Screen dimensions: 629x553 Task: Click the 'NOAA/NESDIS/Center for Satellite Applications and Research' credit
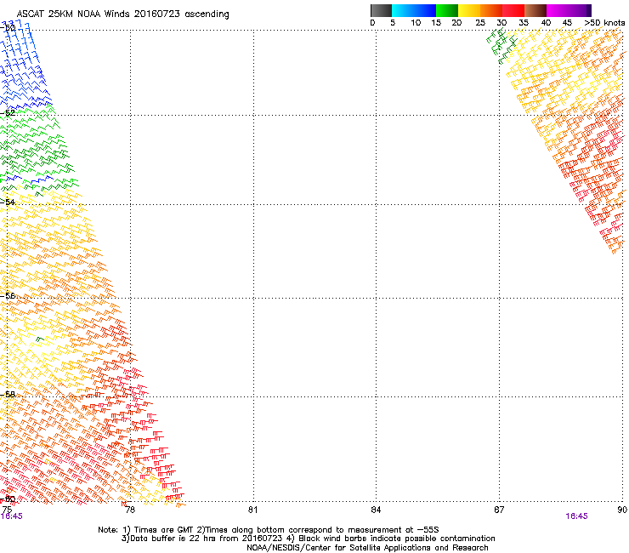(367, 548)
